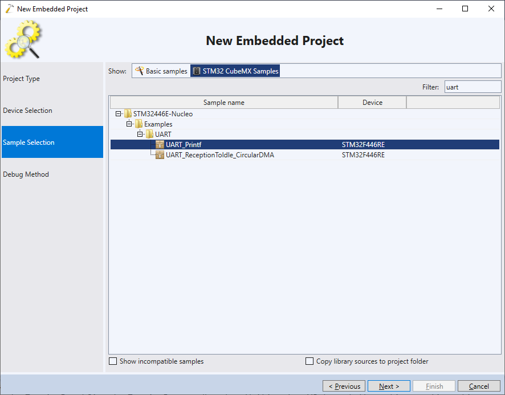The height and width of the screenshot is (395, 505).
Task: Click the title bar app icon
Action: [9, 9]
